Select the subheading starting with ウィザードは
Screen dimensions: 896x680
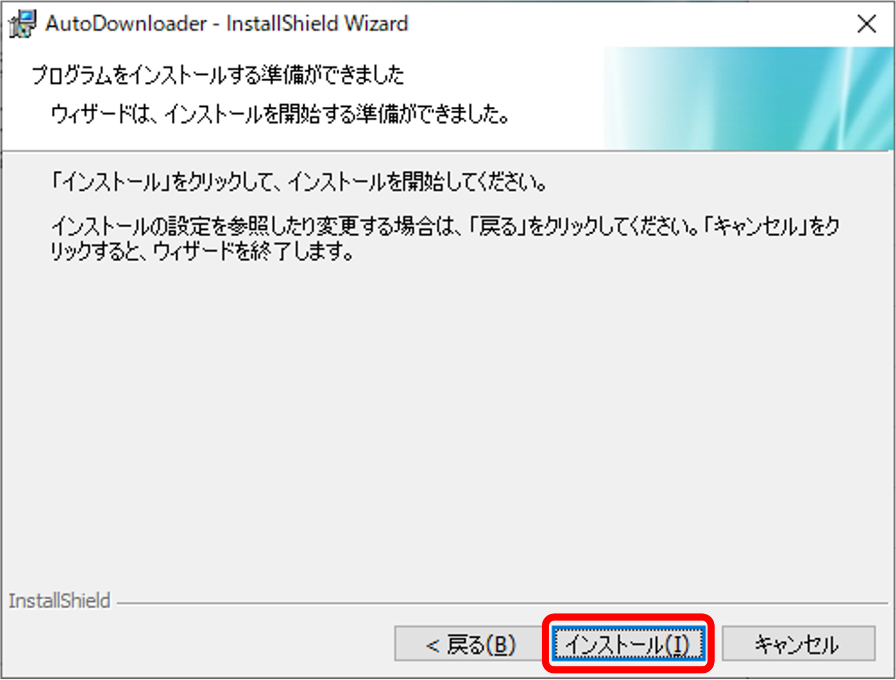tap(280, 113)
